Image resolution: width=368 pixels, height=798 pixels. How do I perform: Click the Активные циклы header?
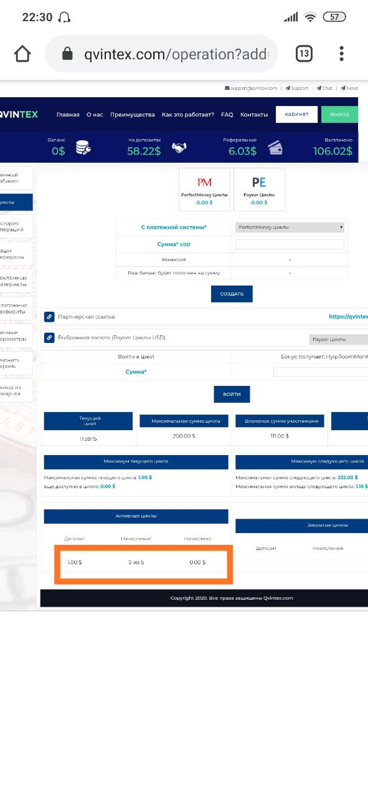136,516
